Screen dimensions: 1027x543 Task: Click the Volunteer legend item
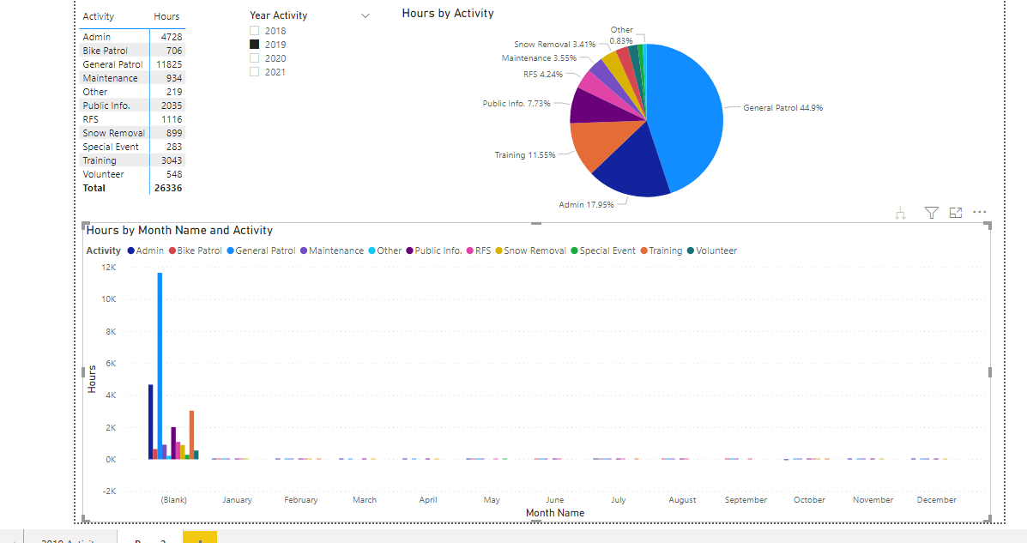(712, 250)
